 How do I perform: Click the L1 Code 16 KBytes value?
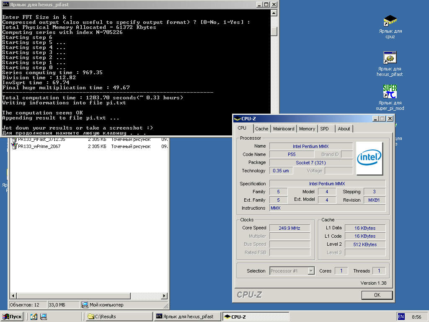click(365, 236)
